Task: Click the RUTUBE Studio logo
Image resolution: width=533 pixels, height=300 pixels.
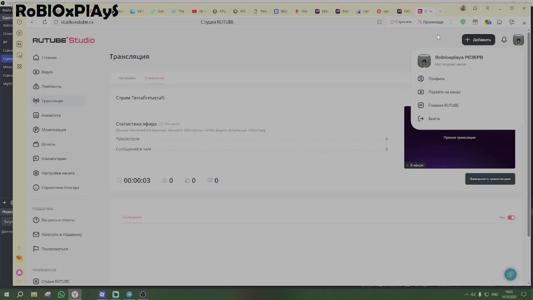Action: [x=64, y=40]
